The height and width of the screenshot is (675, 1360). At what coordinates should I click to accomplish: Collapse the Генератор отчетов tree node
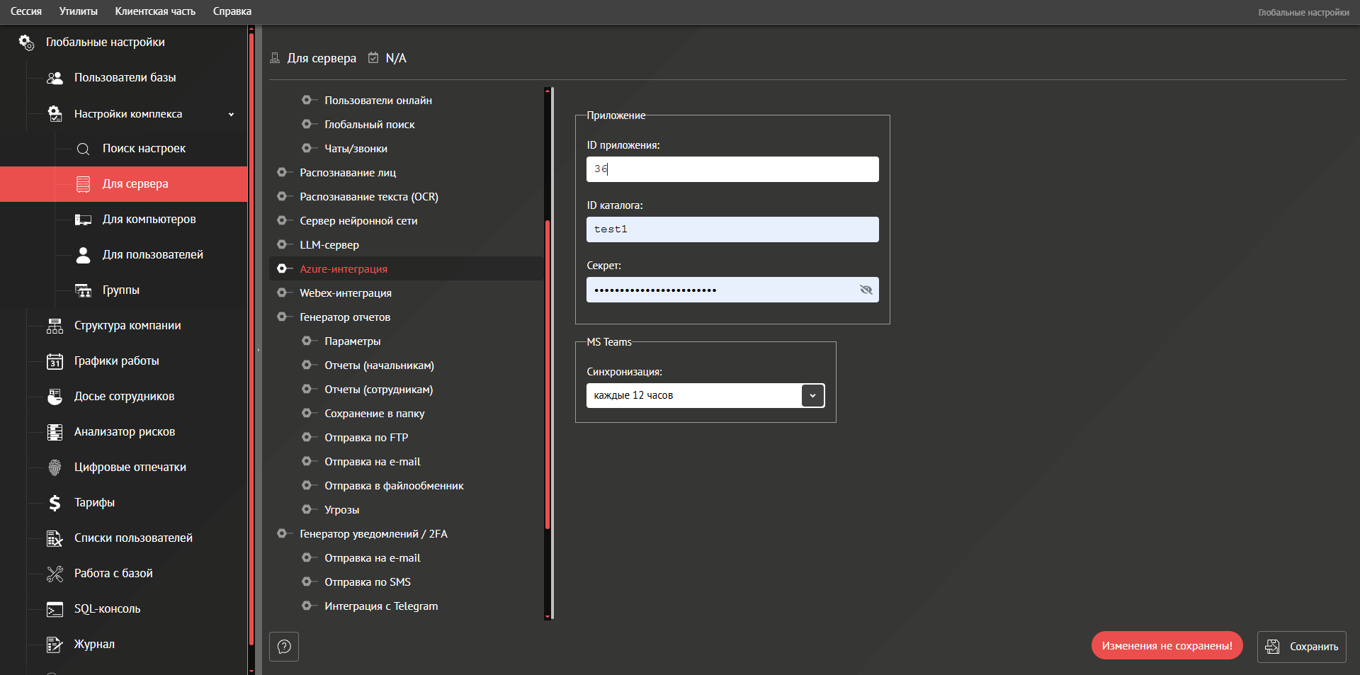point(282,317)
